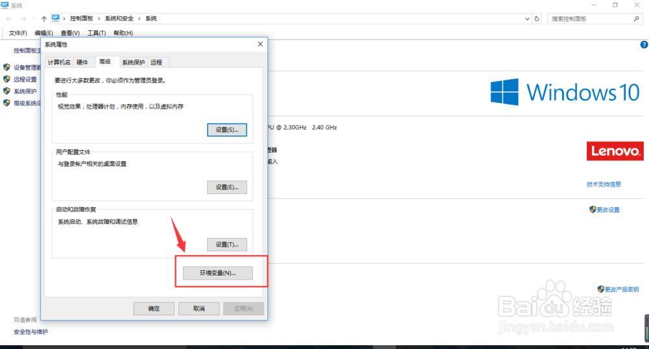649x349 pixels.
Task: Open 安全性与维护 link
Action: click(x=31, y=332)
